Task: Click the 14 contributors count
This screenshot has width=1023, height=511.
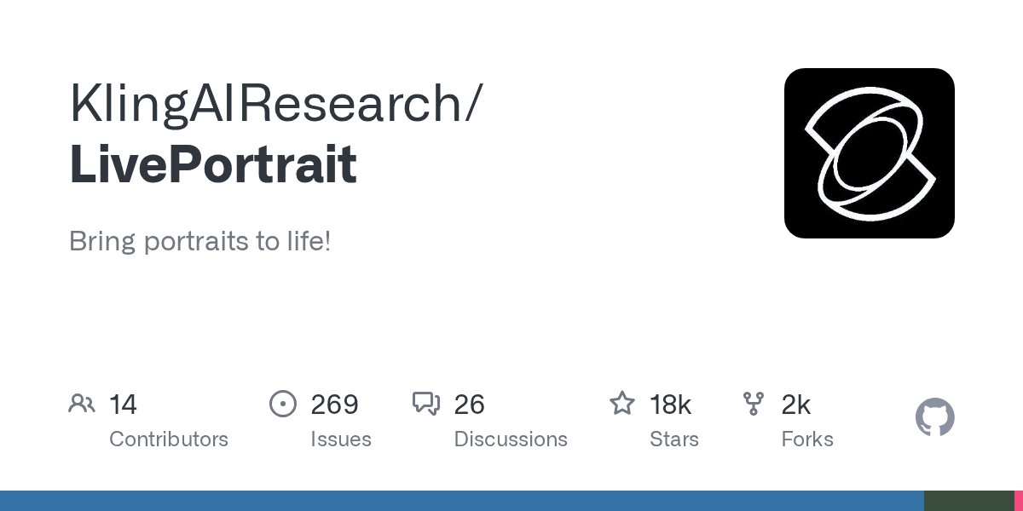Action: [x=123, y=404]
